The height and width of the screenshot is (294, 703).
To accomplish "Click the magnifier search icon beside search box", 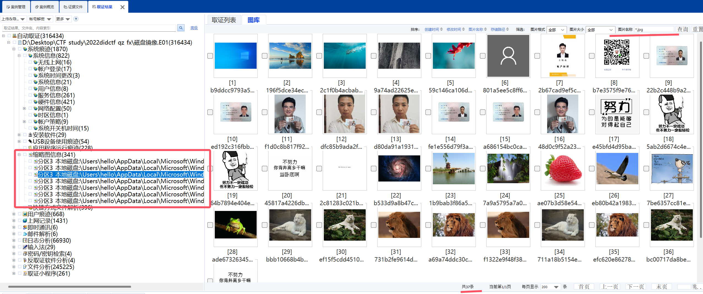I will pos(181,28).
